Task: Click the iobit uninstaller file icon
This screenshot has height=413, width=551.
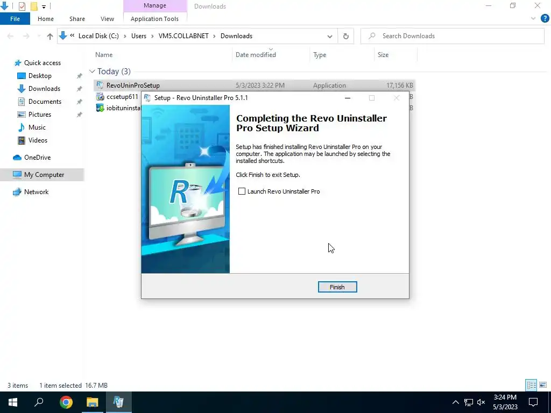Action: click(100, 108)
